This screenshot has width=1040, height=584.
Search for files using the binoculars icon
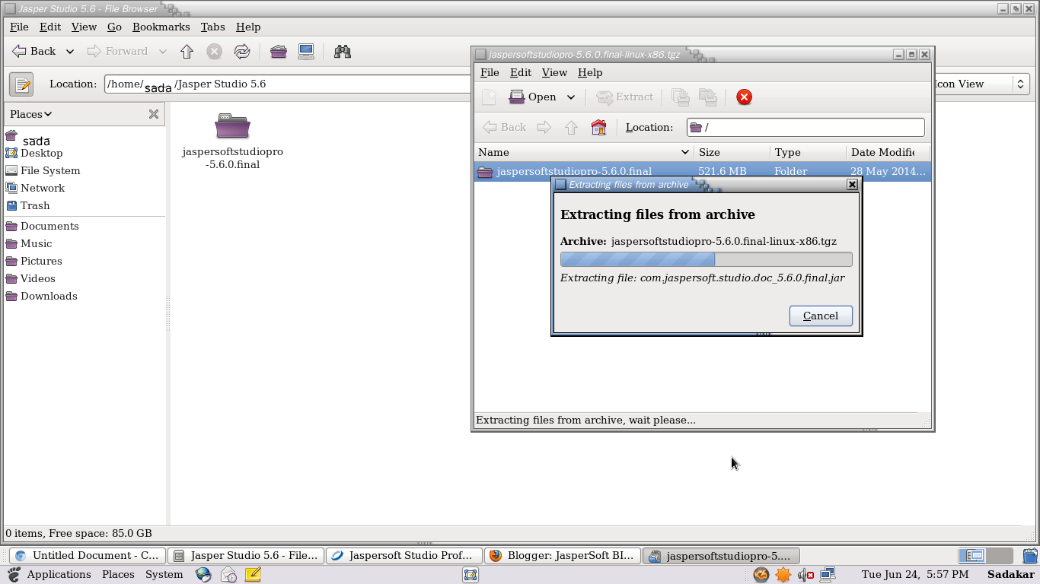pos(342,51)
